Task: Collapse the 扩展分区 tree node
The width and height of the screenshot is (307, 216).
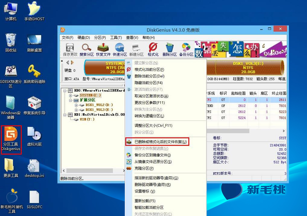Action: click(x=70, y=100)
